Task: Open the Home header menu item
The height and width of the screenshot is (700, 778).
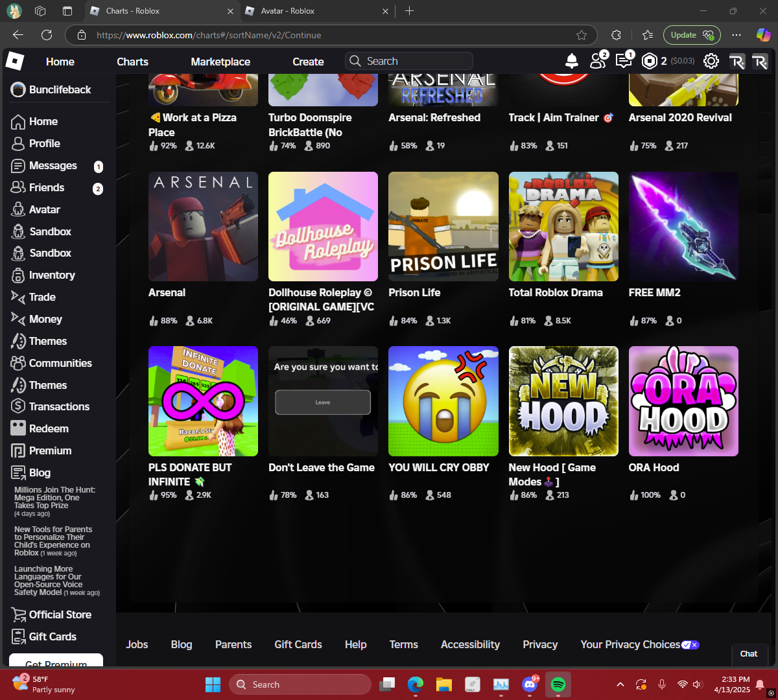Action: pyautogui.click(x=60, y=62)
